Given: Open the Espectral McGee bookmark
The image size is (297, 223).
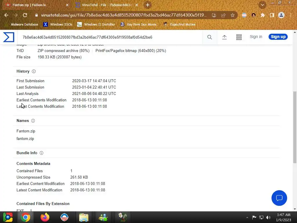Looking at the screenshot, I should click(x=180, y=24).
